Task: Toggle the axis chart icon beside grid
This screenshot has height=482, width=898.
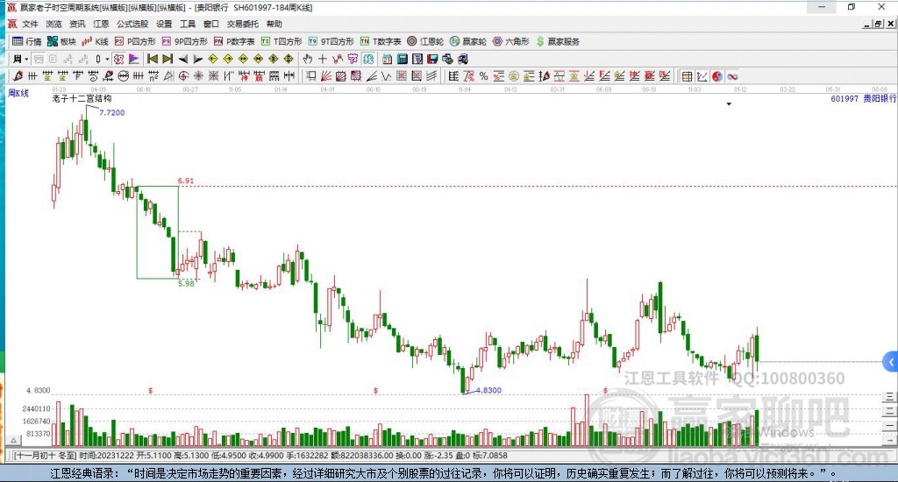Action: pos(702,76)
